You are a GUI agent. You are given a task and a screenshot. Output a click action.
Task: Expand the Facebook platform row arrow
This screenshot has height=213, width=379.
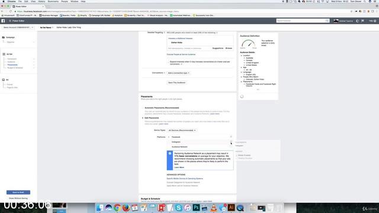coord(169,137)
